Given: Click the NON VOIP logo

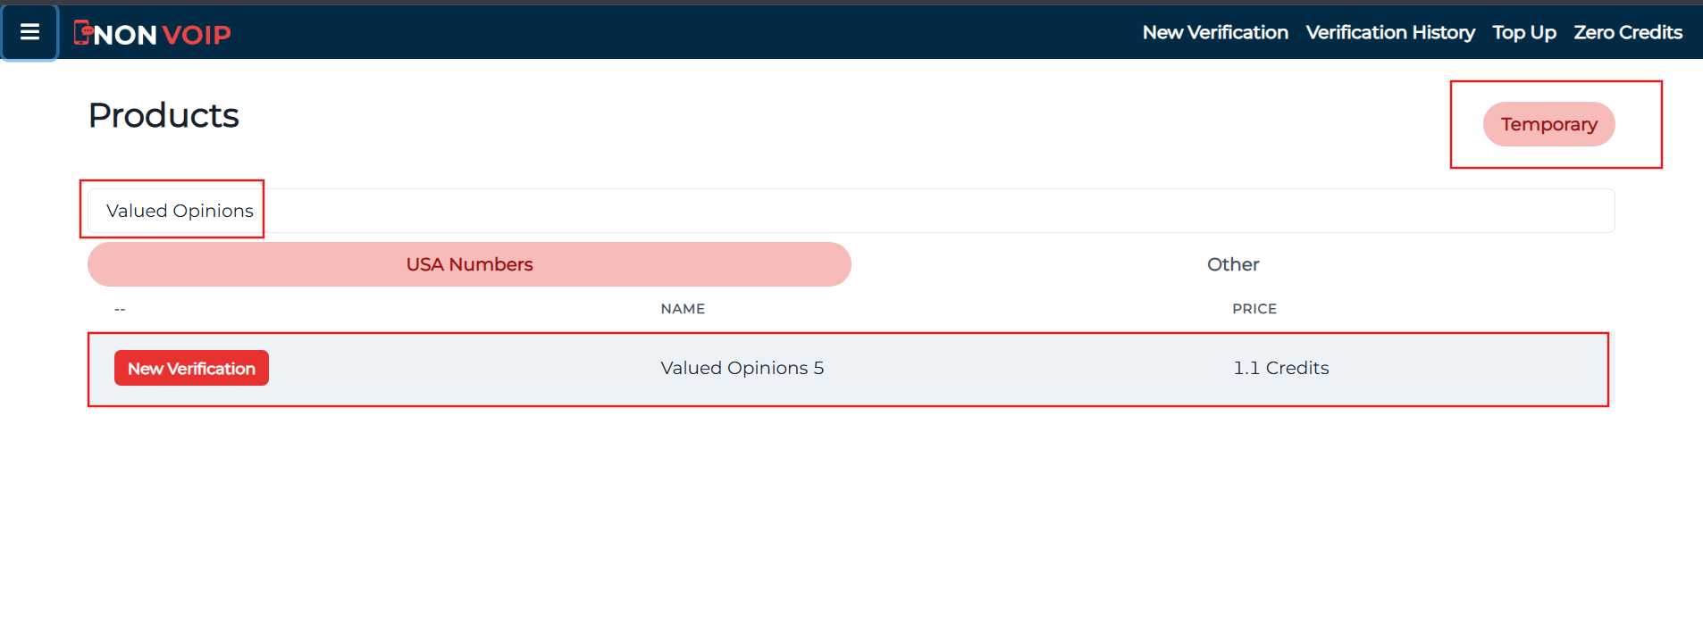Looking at the screenshot, I should coord(152,33).
